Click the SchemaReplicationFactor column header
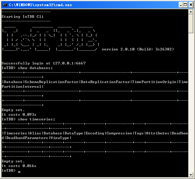This screenshot has height=179, width=195. [52, 82]
